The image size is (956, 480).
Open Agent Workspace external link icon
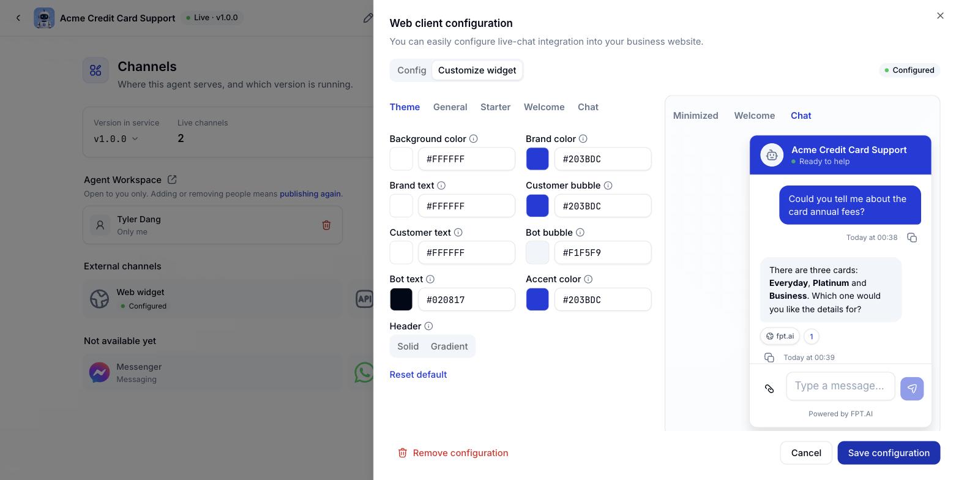coord(172,179)
